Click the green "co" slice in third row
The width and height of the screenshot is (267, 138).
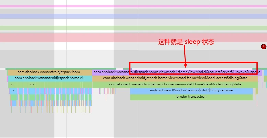pyautogui.click(x=32, y=84)
